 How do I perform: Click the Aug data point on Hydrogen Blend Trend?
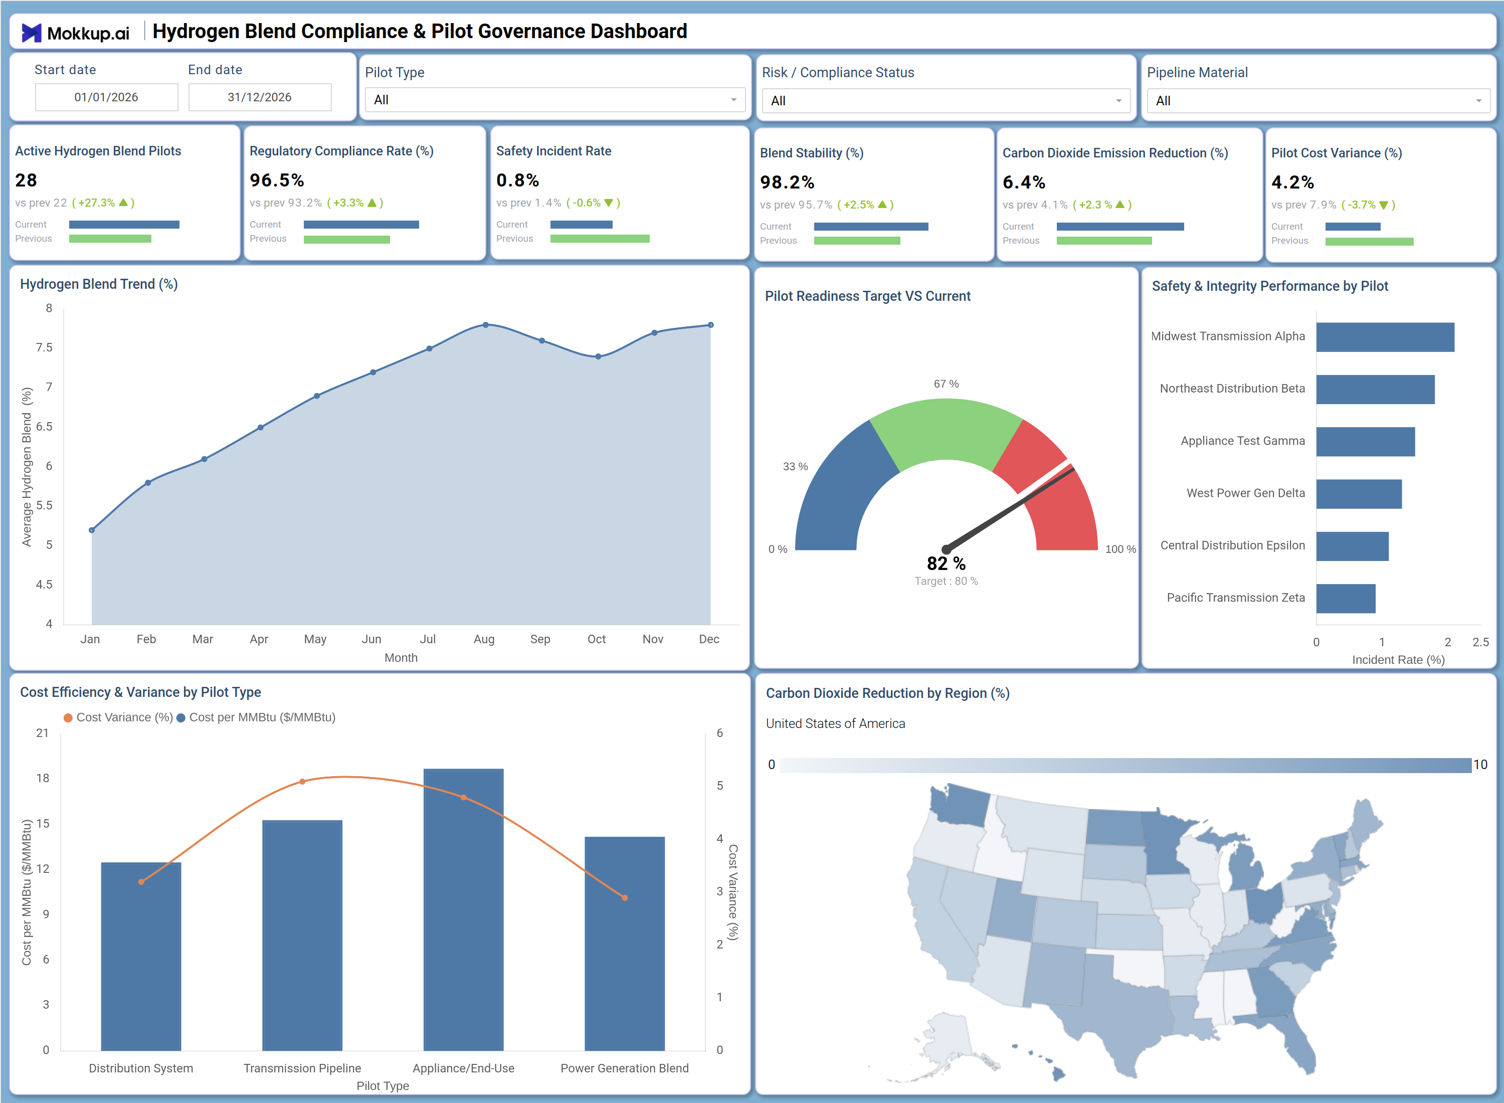[x=485, y=325]
